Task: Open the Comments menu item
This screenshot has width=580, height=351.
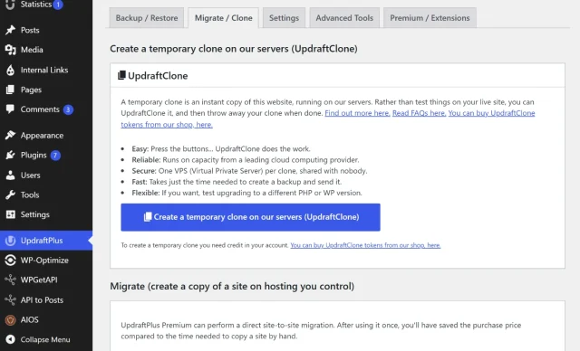Action: tap(46, 109)
